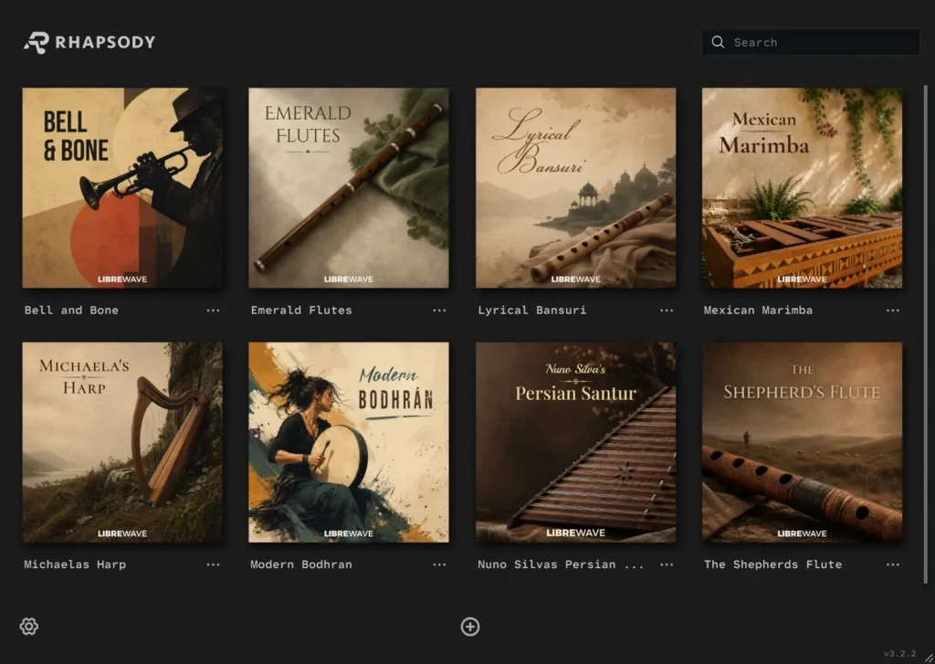This screenshot has height=664, width=935.
Task: Select the 'Nuno Silvas Persian ...' title text
Action: tap(561, 564)
